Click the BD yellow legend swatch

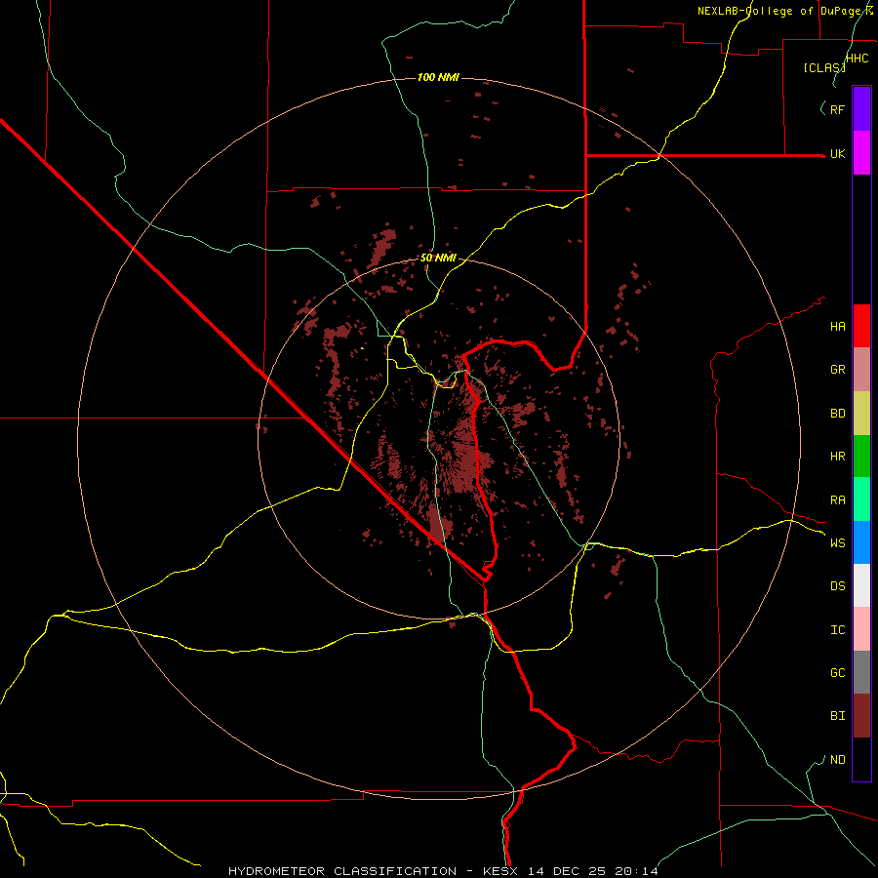coord(861,414)
